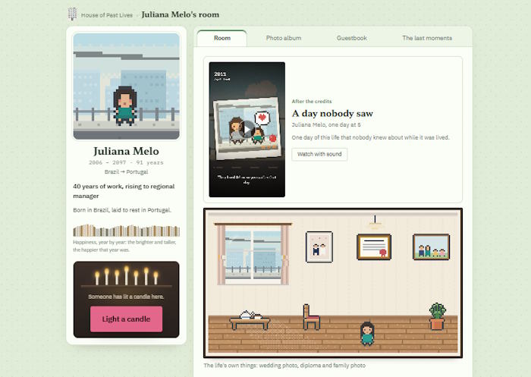Image resolution: width=531 pixels, height=377 pixels.
Task: Open the Guestbook tab
Action: pos(352,38)
